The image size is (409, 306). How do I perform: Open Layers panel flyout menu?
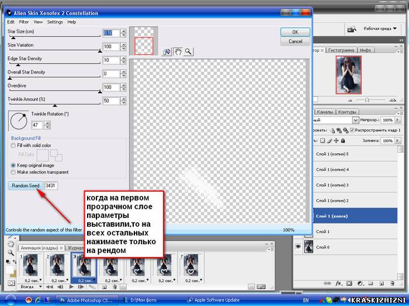click(399, 114)
